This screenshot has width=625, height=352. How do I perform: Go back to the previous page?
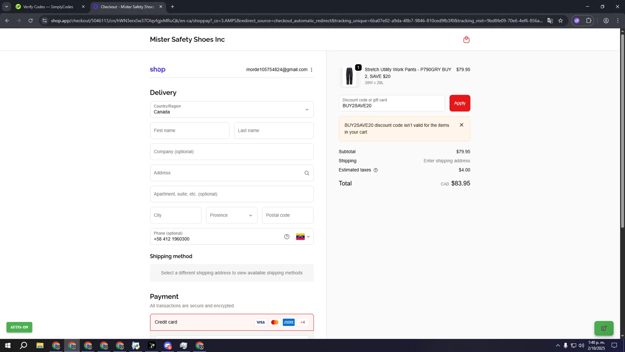[7, 20]
